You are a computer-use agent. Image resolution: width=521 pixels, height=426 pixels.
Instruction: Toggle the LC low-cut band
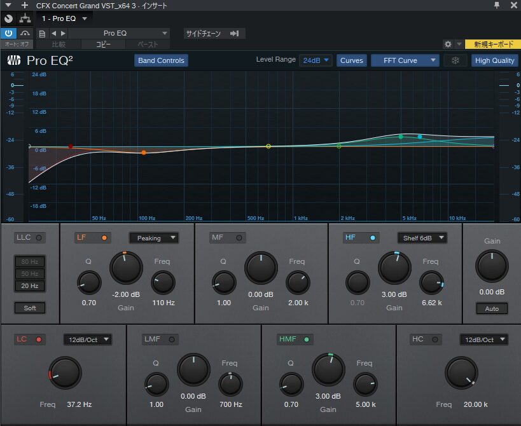tap(29, 340)
